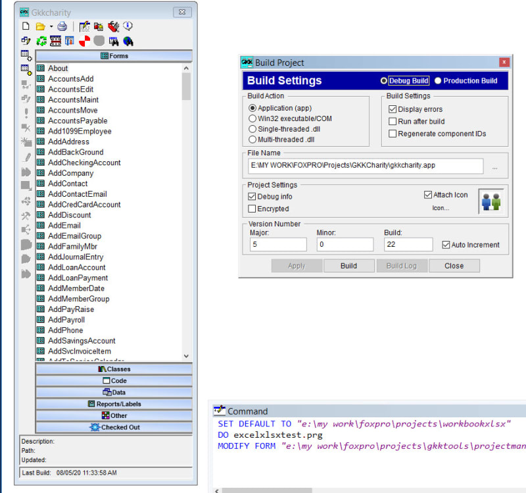
Task: Click the Icon... button
Action: coord(441,208)
